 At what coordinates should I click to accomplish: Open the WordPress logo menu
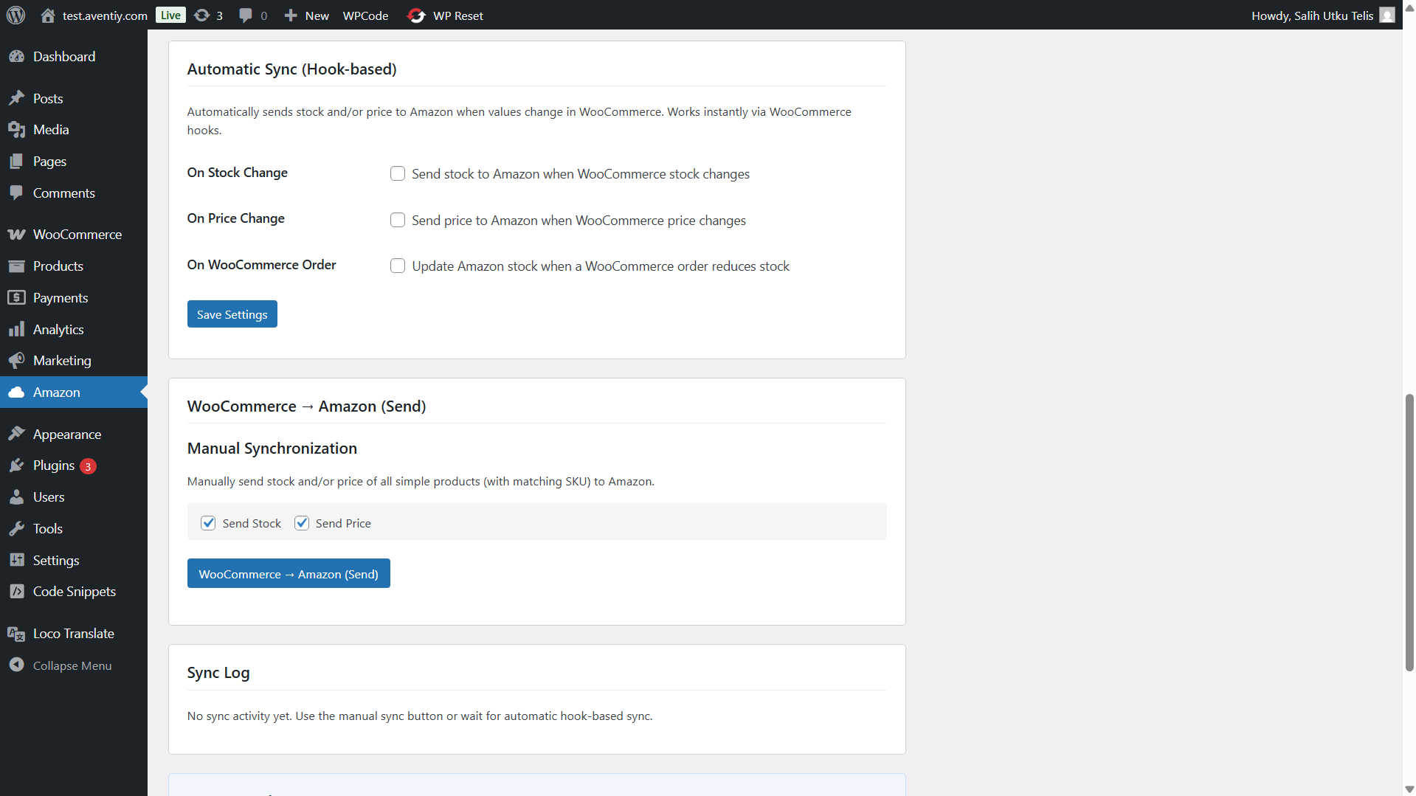click(15, 15)
